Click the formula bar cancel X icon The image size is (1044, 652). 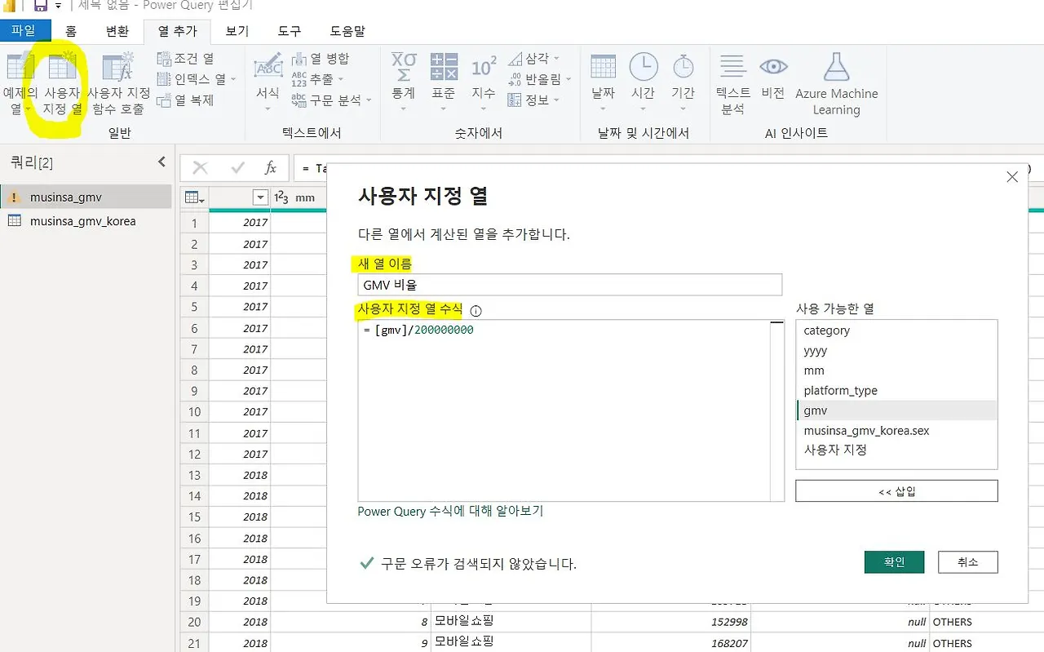click(200, 168)
